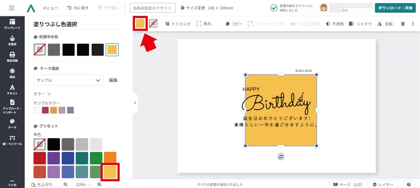Open the シャドウ shadow option
The height and width of the screenshot is (188, 420).
[x=361, y=24]
